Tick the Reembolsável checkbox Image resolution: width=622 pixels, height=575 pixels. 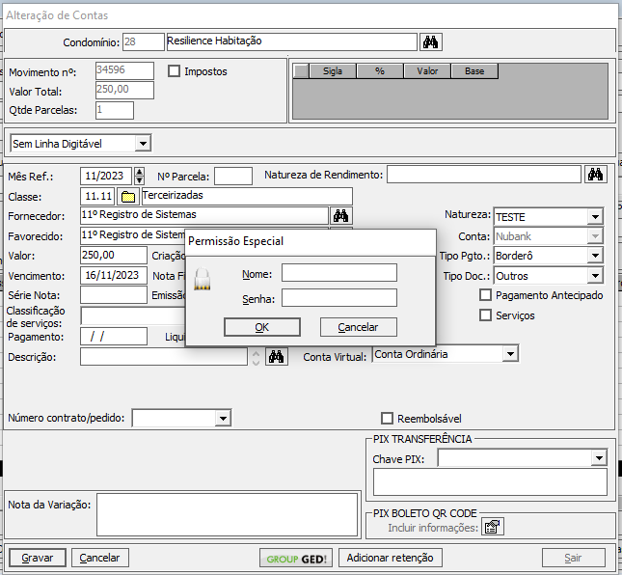(387, 419)
